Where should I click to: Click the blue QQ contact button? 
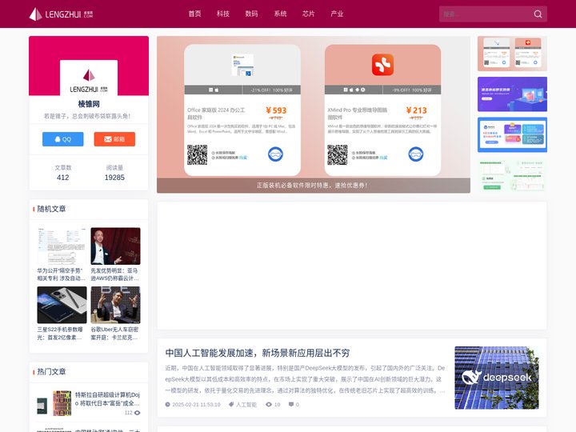63,139
